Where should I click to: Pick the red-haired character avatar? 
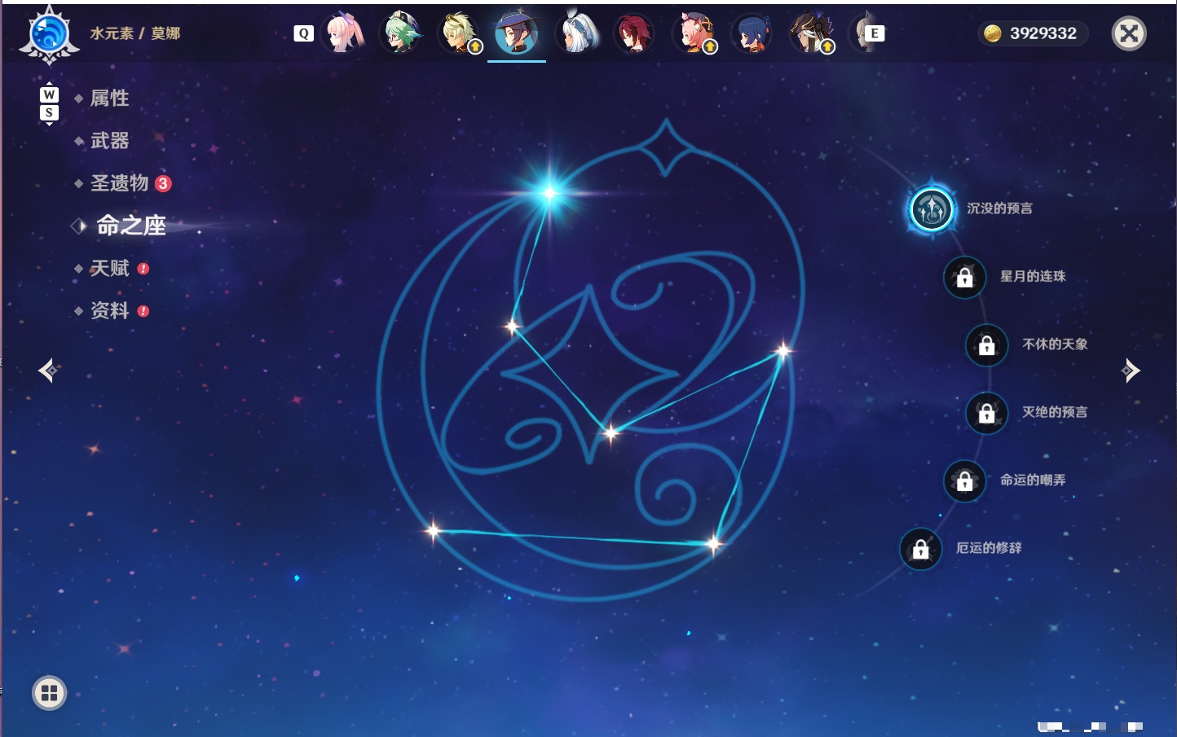pos(634,33)
